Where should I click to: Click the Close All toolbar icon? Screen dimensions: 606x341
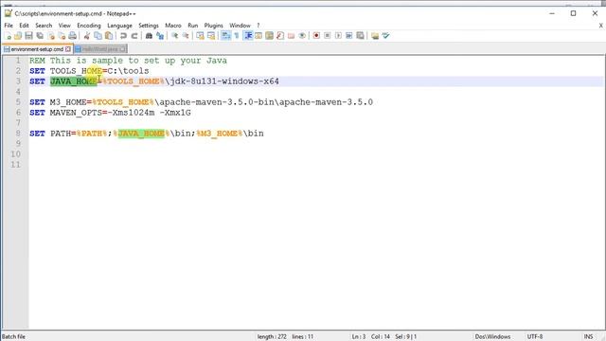tap(62, 36)
